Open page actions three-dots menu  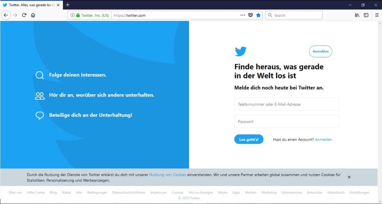coord(243,15)
